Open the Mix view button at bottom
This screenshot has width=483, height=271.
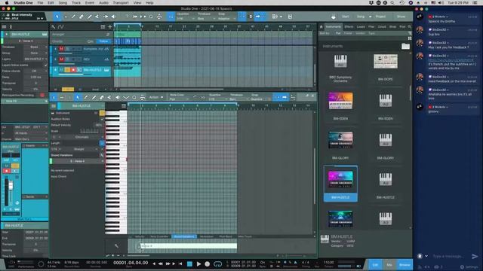coord(389,265)
